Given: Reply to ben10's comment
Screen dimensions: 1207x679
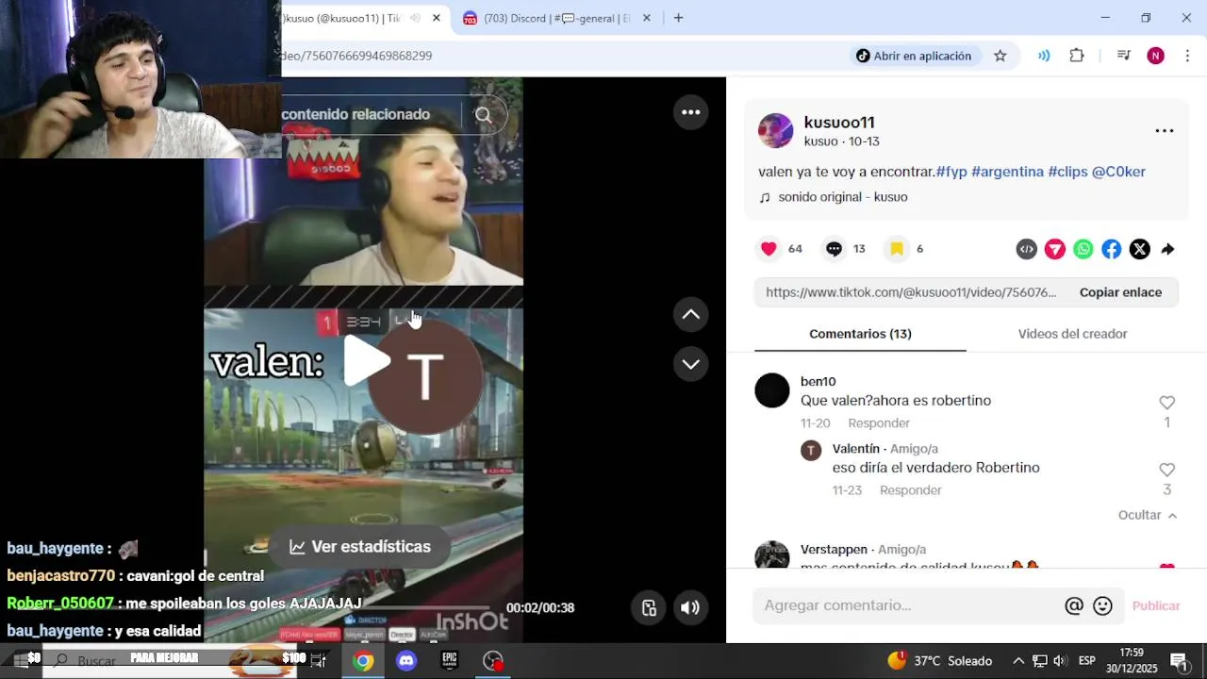Looking at the screenshot, I should click(x=879, y=423).
